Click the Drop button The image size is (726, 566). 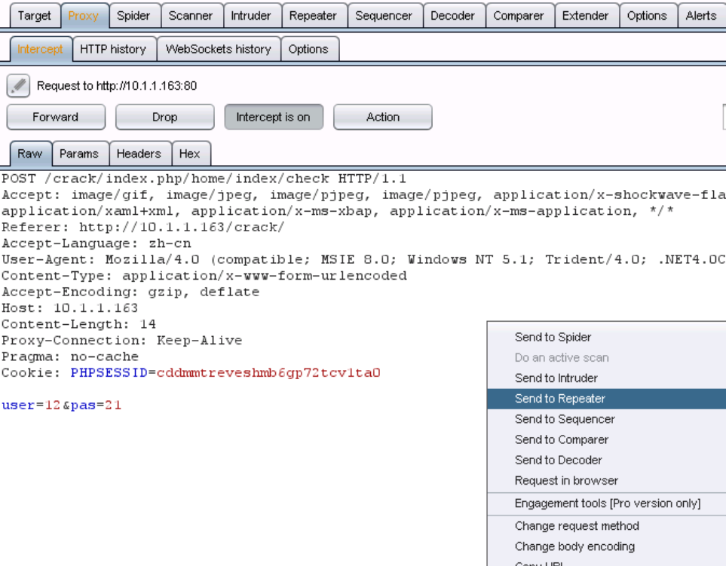pyautogui.click(x=165, y=117)
